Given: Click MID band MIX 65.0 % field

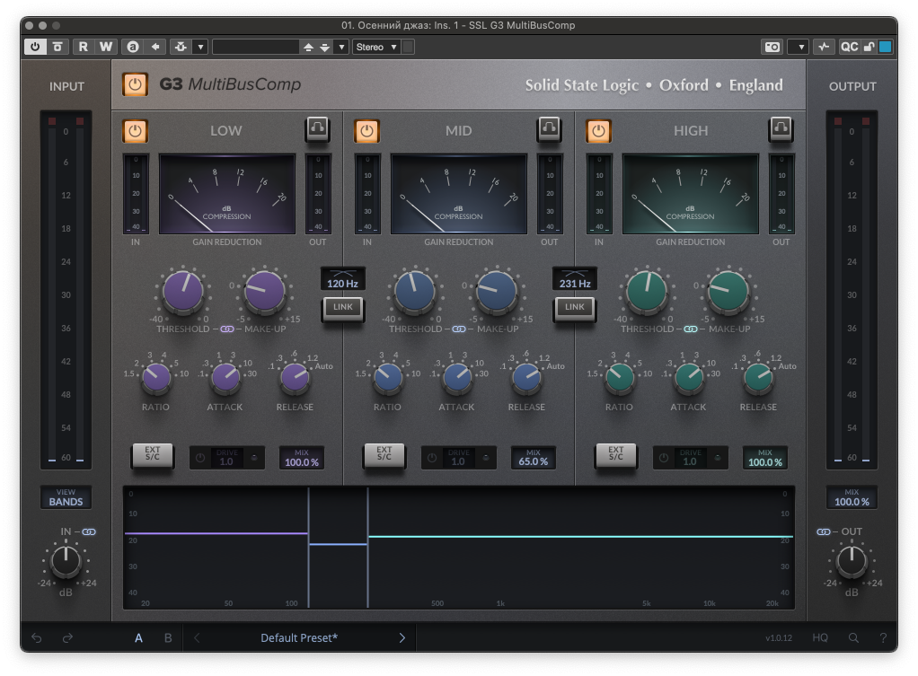Looking at the screenshot, I should click(534, 458).
